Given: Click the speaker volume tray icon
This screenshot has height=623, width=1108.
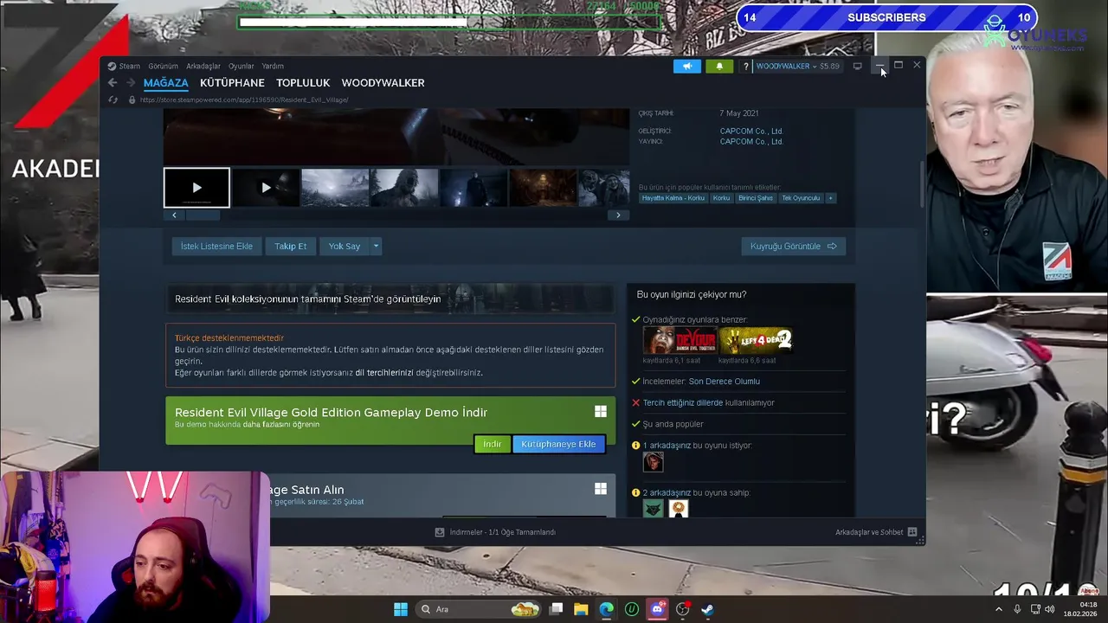Looking at the screenshot, I should pyautogui.click(x=1049, y=609).
